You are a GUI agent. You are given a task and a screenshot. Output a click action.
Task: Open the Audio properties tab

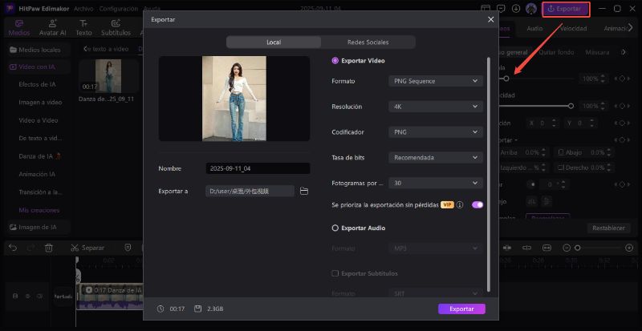point(534,28)
